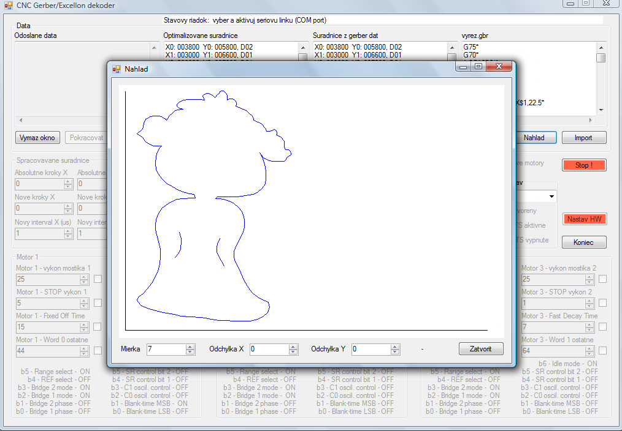Click the Vymaz okno button
Screen dimensions: 622x431
[37, 138]
